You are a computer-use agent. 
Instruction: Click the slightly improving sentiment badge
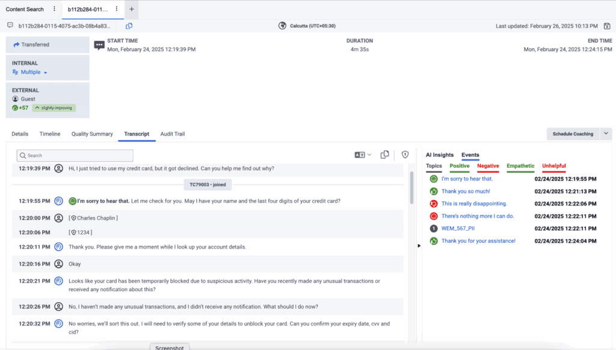tap(54, 108)
